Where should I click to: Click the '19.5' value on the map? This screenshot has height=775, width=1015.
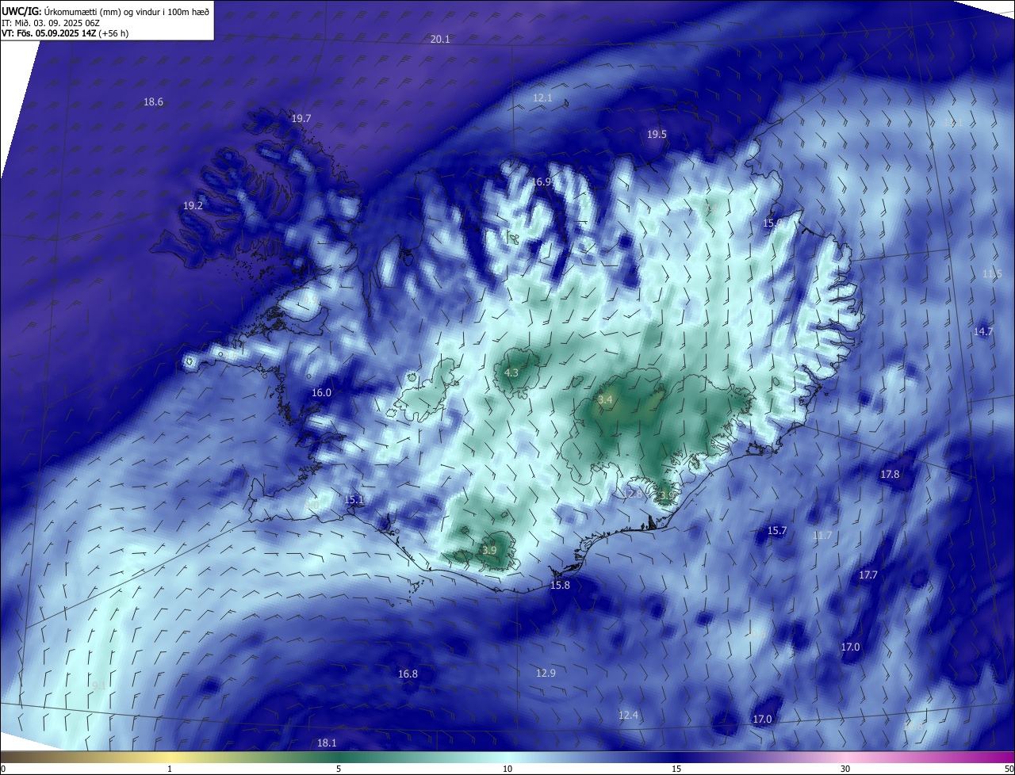657,135
